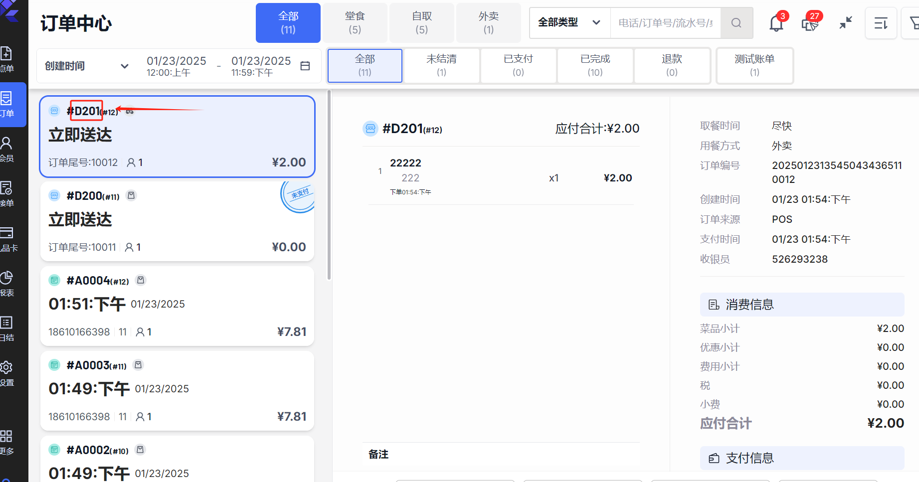Select order card #D200(#11)
Screen dimensions: 919x482
click(178, 221)
